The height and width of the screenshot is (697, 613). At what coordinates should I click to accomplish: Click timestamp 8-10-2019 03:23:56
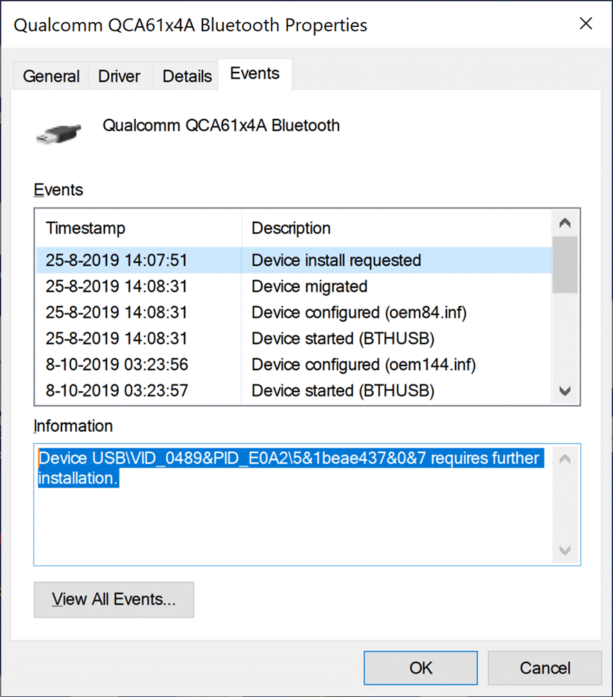pos(117,365)
